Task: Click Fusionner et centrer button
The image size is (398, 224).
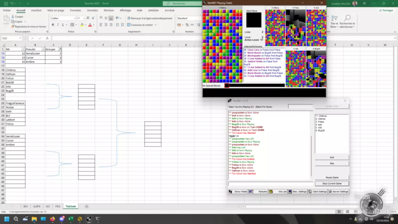Action: (140, 25)
